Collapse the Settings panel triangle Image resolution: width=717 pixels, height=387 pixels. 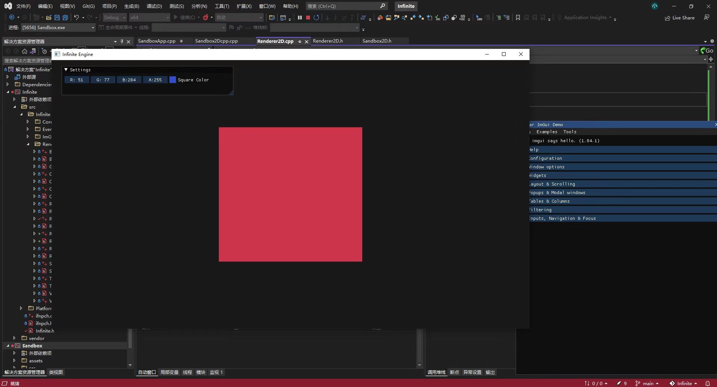pos(66,70)
